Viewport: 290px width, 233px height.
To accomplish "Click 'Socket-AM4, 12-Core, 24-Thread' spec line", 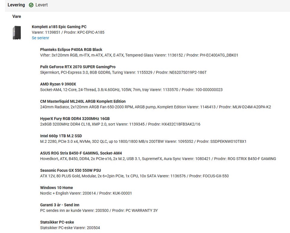I will pyautogui.click(x=131, y=90).
